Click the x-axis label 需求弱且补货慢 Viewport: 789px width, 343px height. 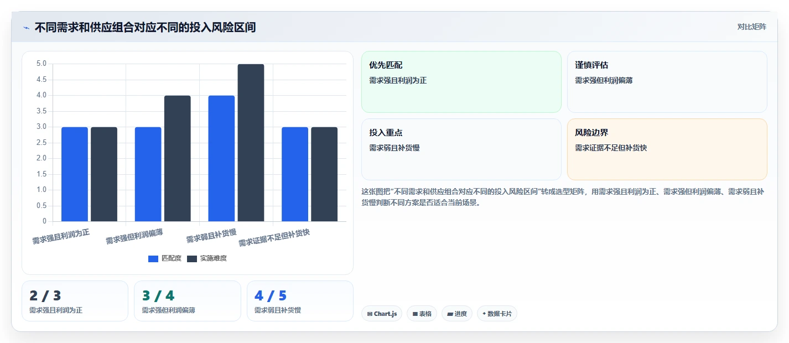click(x=211, y=235)
